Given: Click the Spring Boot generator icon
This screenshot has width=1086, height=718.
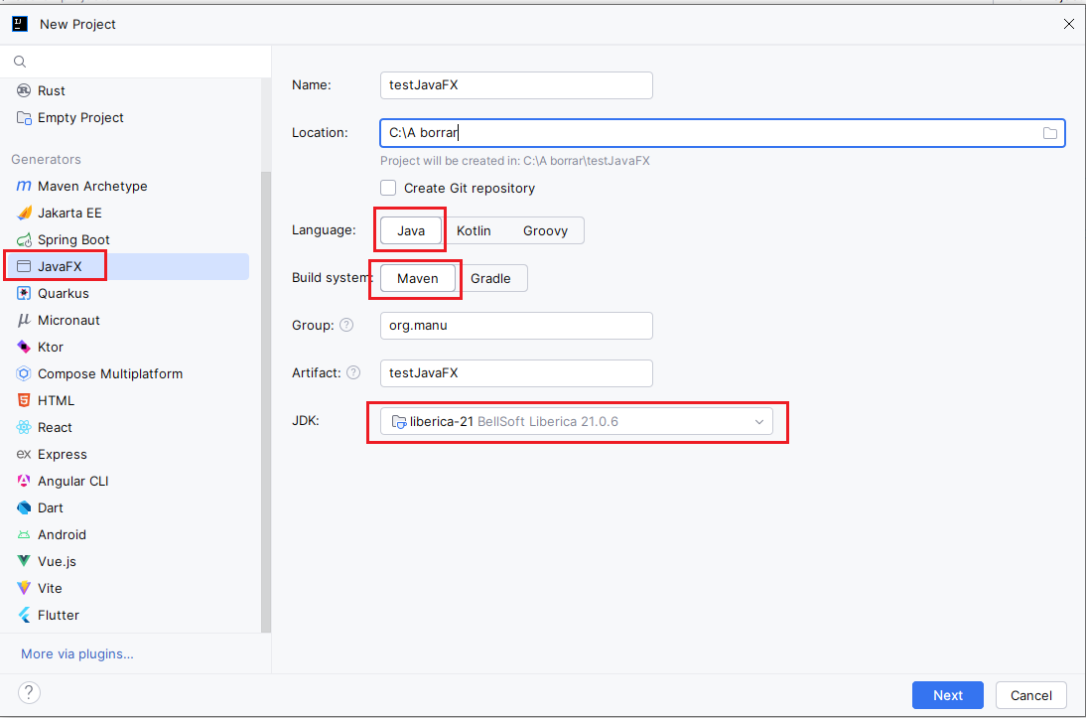Looking at the screenshot, I should [x=24, y=239].
